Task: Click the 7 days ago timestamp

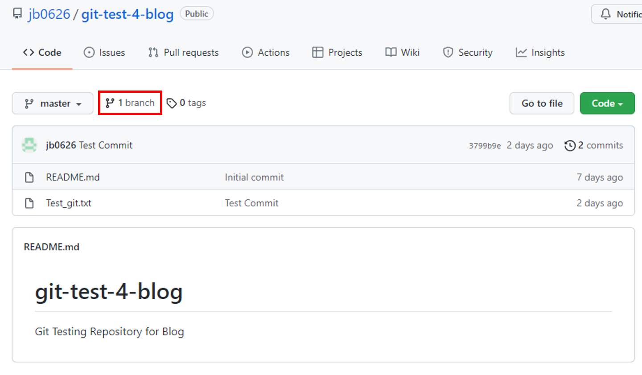Action: tap(600, 177)
